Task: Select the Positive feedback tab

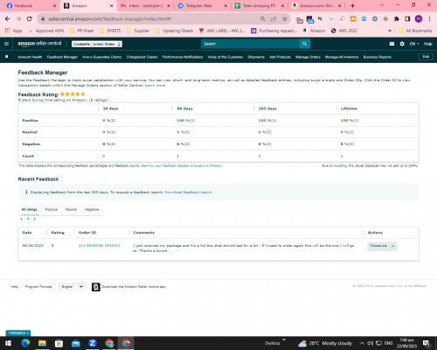Action: (x=52, y=209)
